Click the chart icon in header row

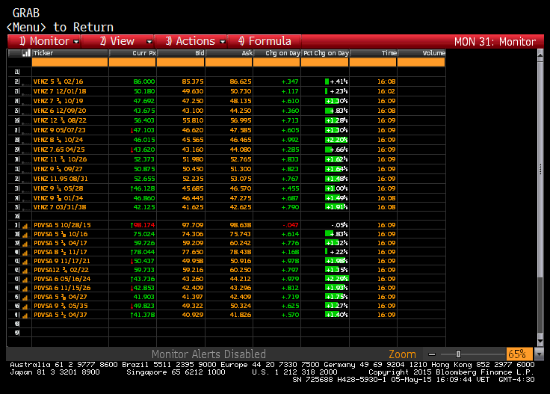coord(25,53)
